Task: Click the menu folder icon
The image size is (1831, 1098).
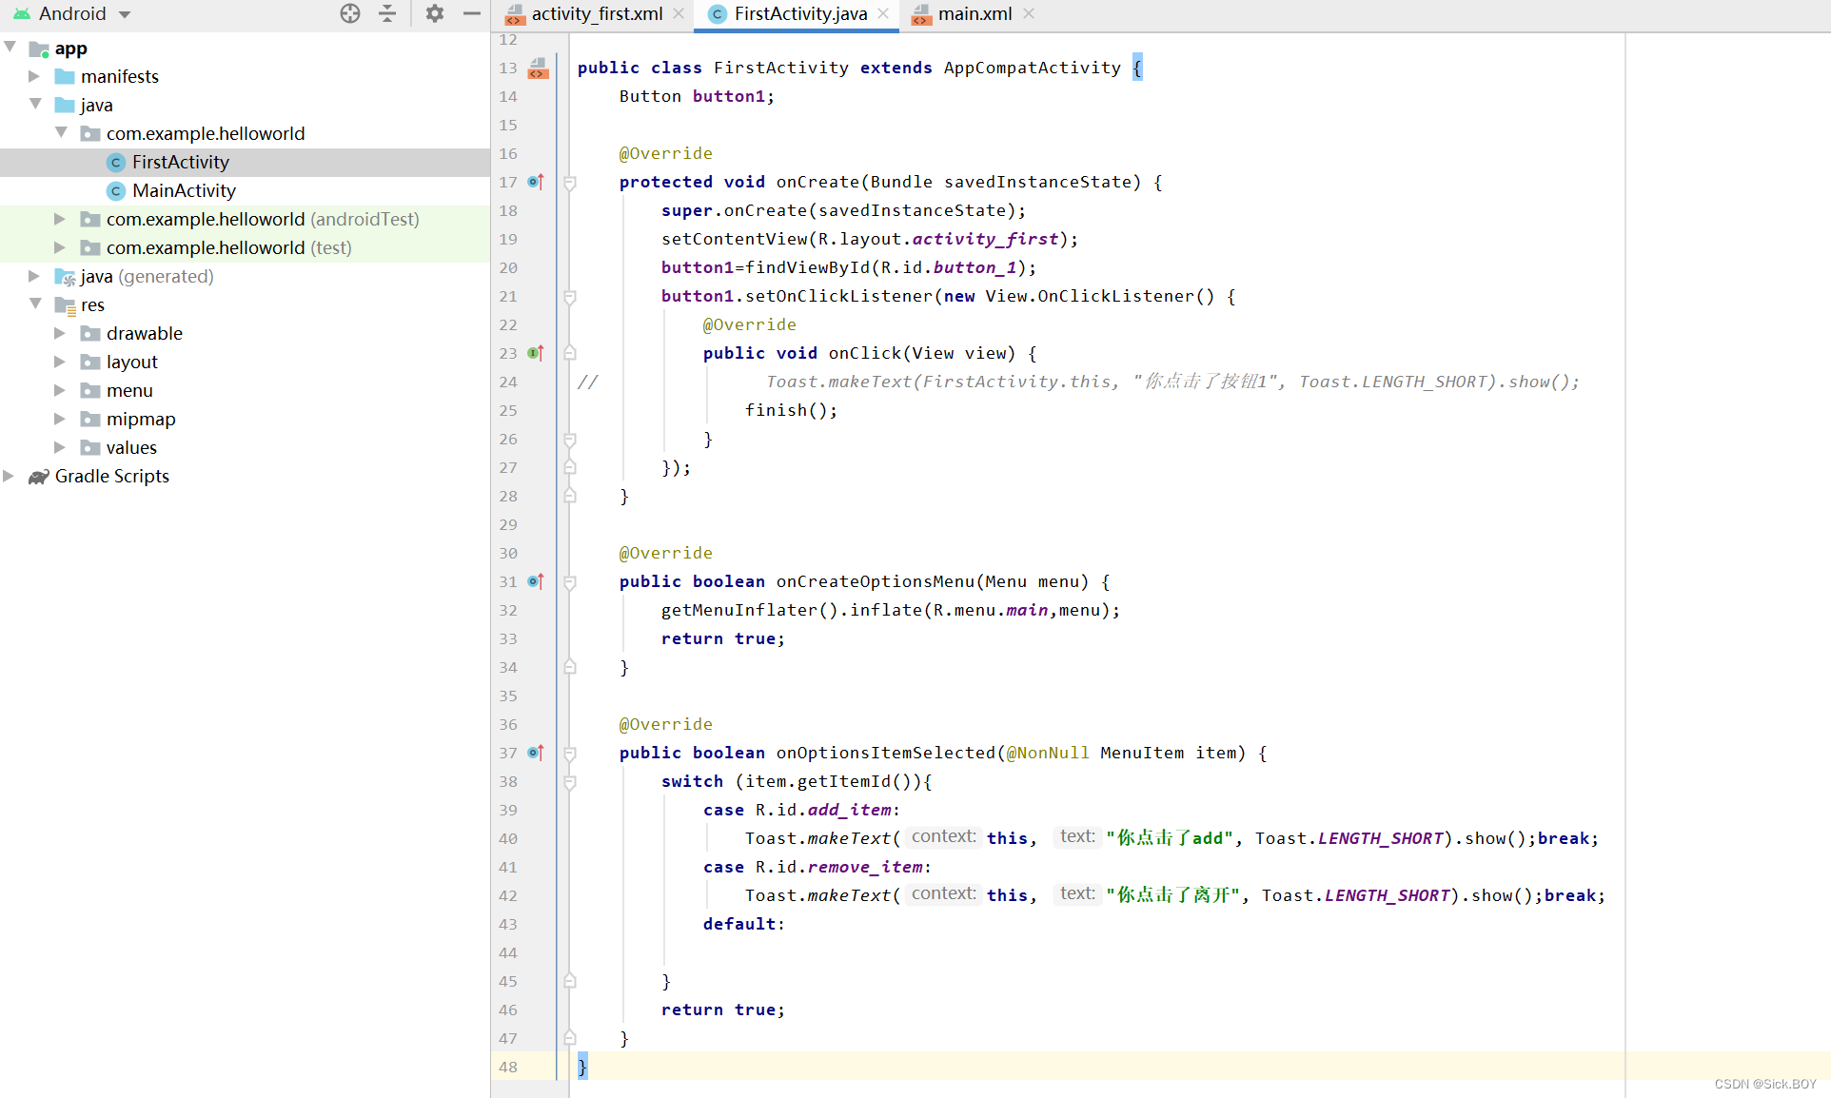Action: pos(90,390)
